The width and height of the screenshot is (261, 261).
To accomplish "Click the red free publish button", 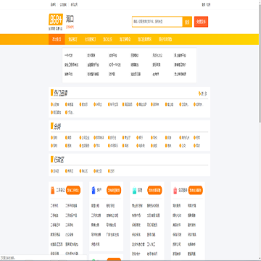I will (201, 22).
